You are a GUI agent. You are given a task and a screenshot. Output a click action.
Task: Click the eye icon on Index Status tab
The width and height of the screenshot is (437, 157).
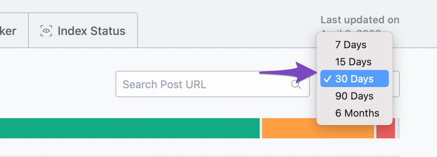pyautogui.click(x=47, y=31)
